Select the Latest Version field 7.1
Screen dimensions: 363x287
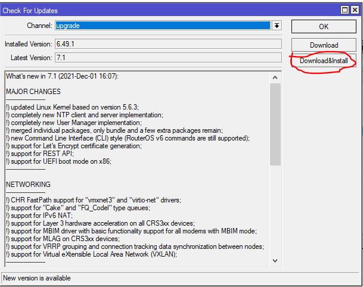tap(167, 58)
